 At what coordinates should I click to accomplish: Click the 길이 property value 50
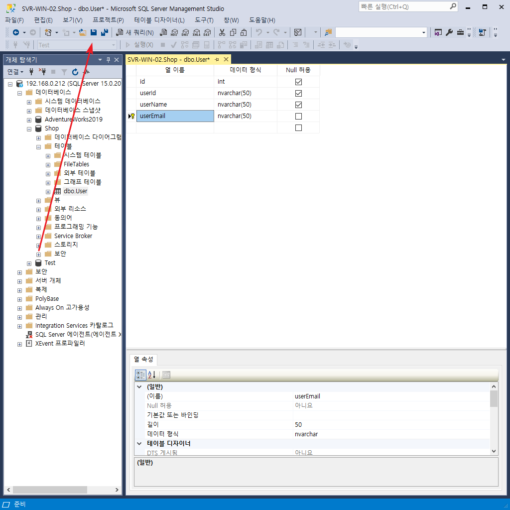coord(391,424)
